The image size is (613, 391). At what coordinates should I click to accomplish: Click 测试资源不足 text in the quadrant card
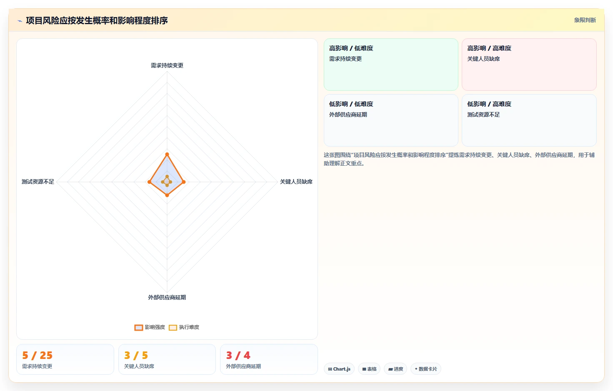[x=483, y=115]
